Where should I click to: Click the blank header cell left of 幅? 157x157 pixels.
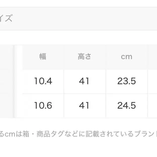click(6, 57)
